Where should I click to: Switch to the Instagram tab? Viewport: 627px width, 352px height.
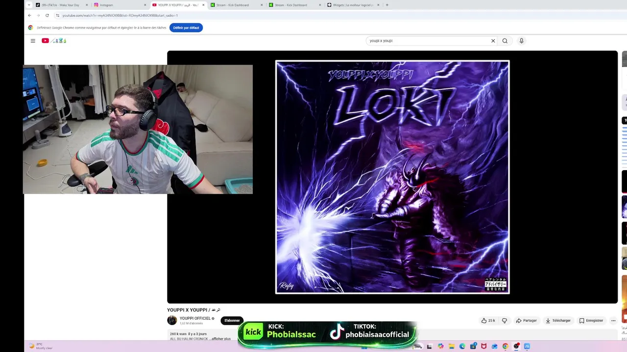(120, 5)
